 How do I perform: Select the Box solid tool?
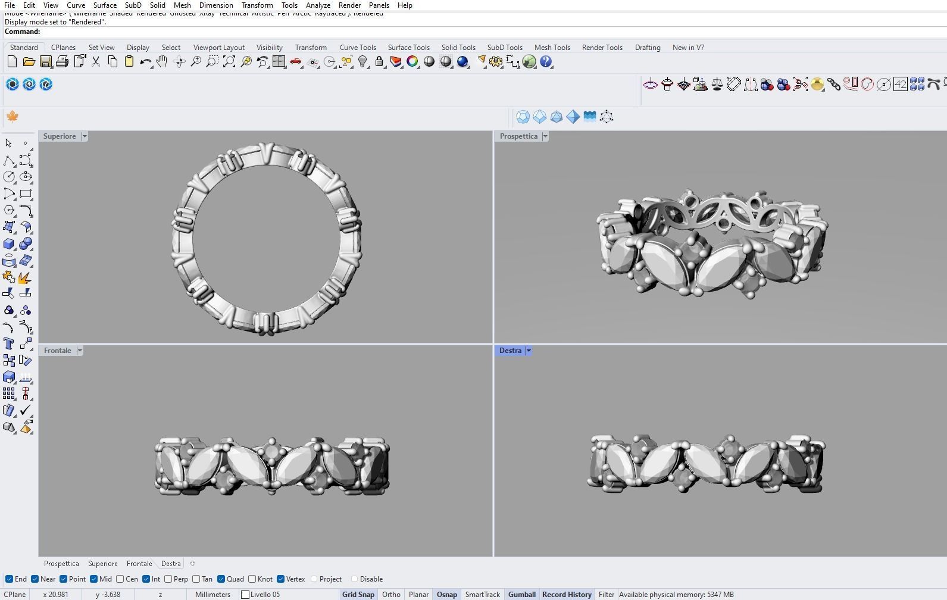(9, 244)
